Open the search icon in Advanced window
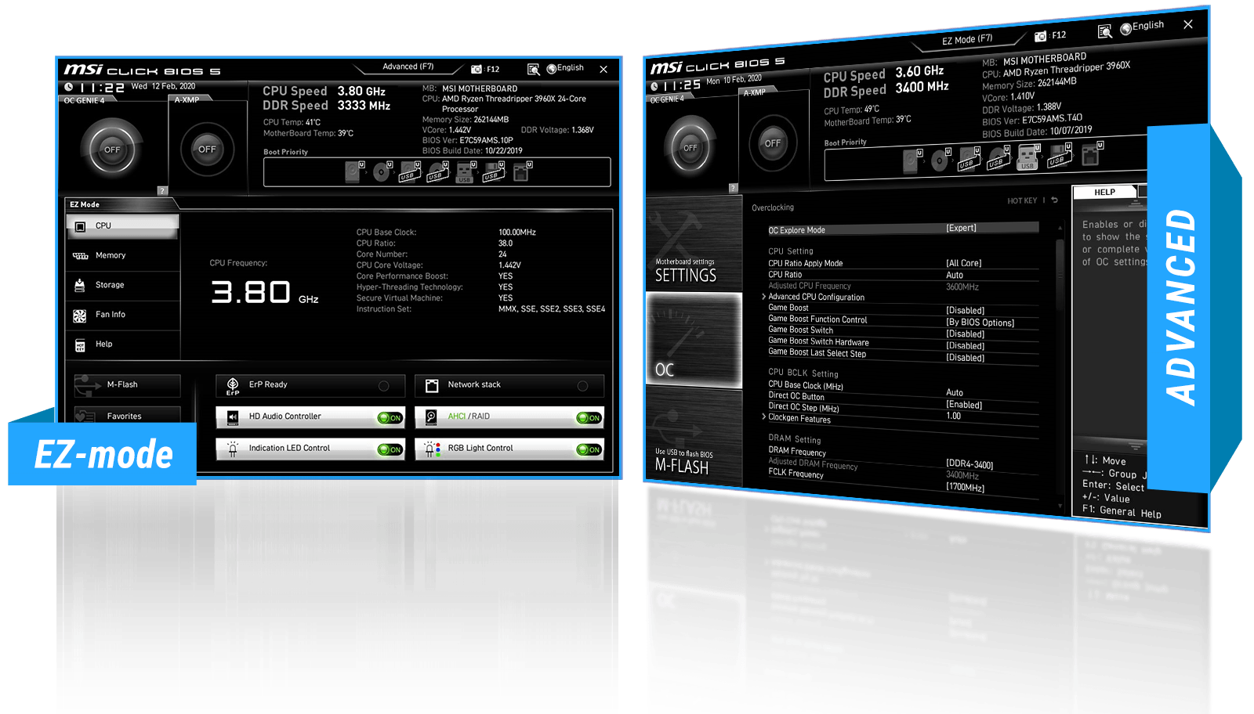This screenshot has width=1254, height=714. (x=1105, y=31)
